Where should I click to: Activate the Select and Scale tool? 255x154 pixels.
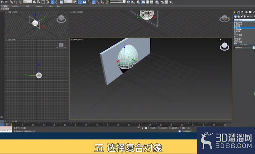pyautogui.click(x=61, y=2)
